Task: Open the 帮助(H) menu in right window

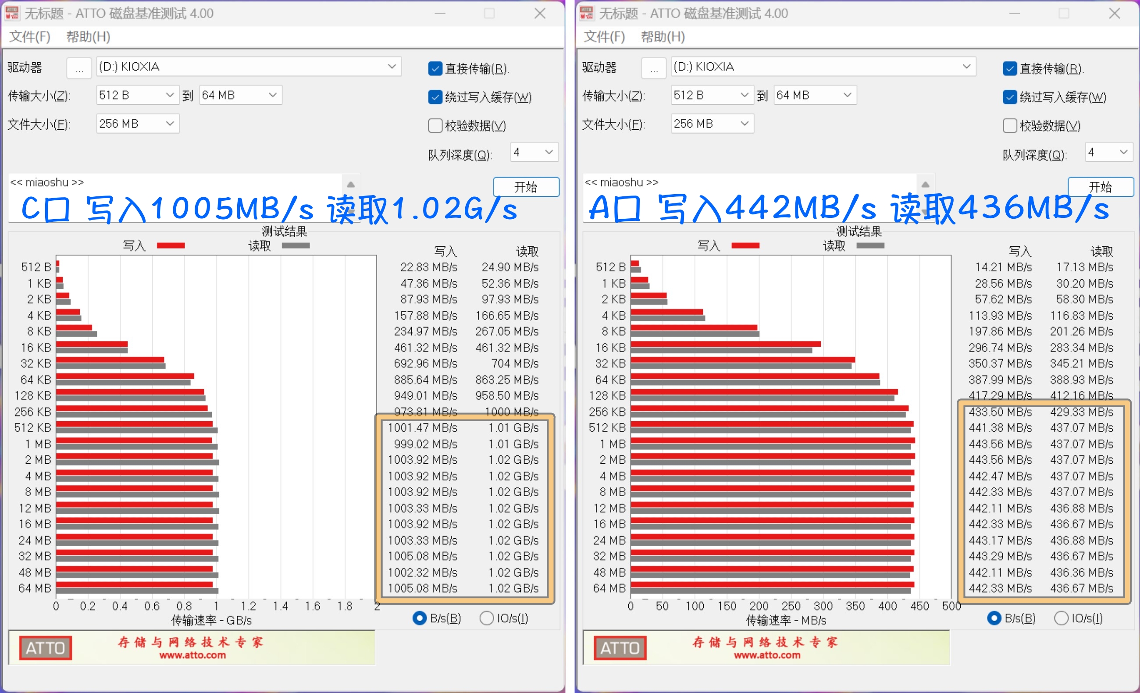Action: point(663,36)
